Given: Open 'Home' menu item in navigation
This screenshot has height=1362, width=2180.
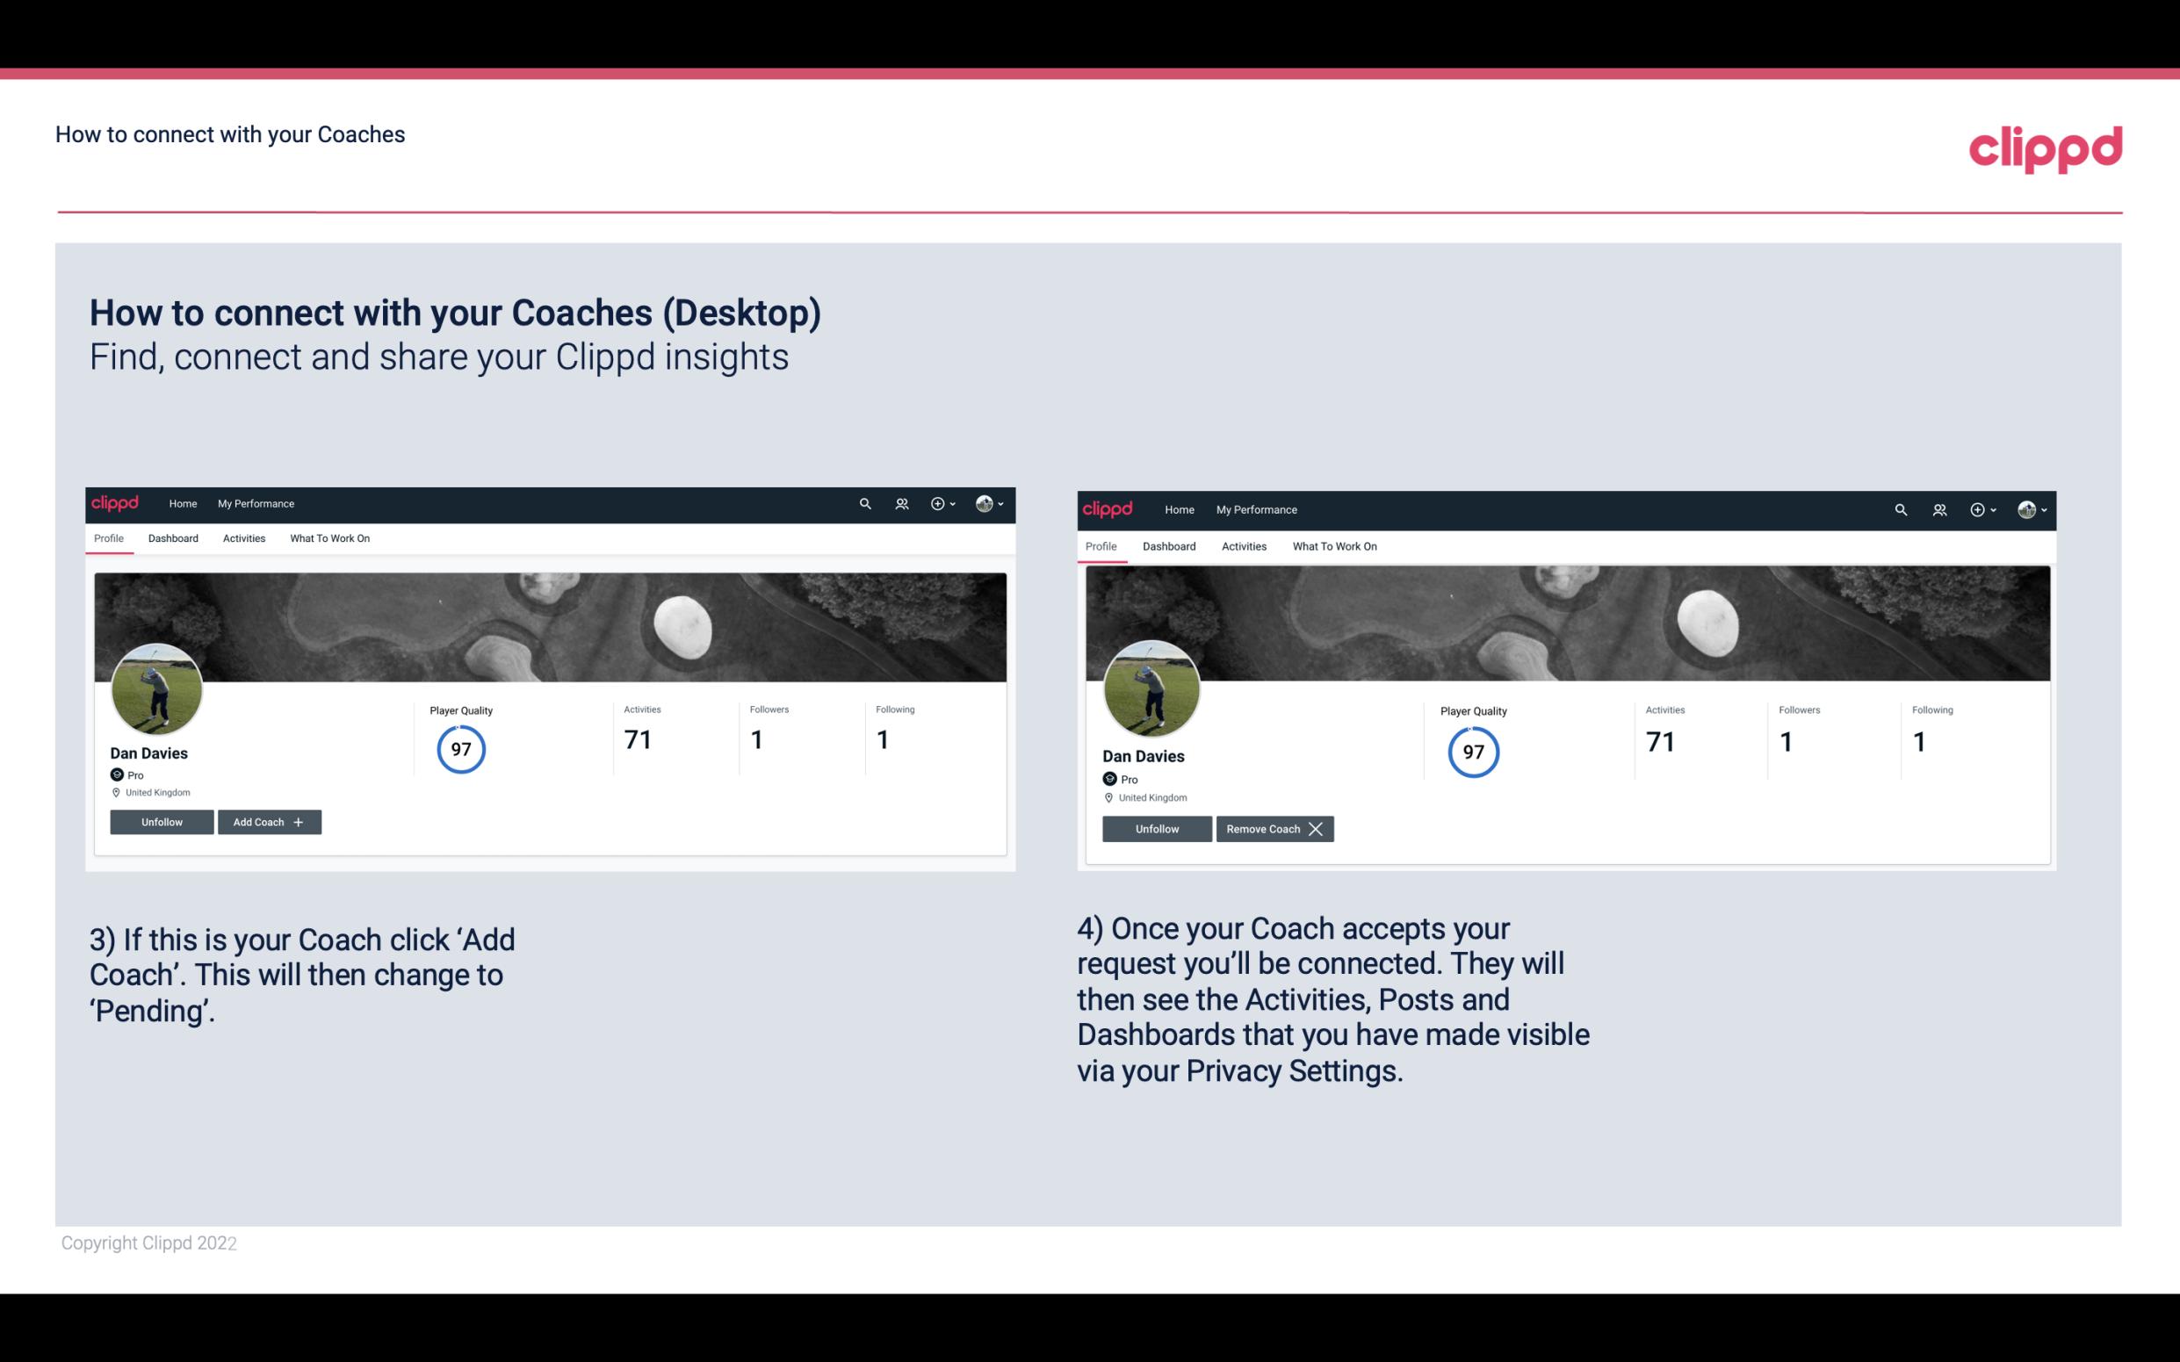Looking at the screenshot, I should (x=182, y=504).
